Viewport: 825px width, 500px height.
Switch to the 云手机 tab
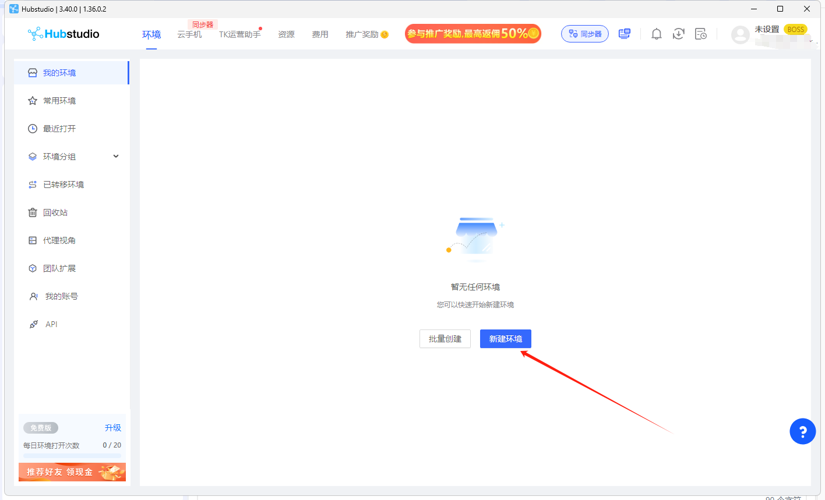pos(189,35)
